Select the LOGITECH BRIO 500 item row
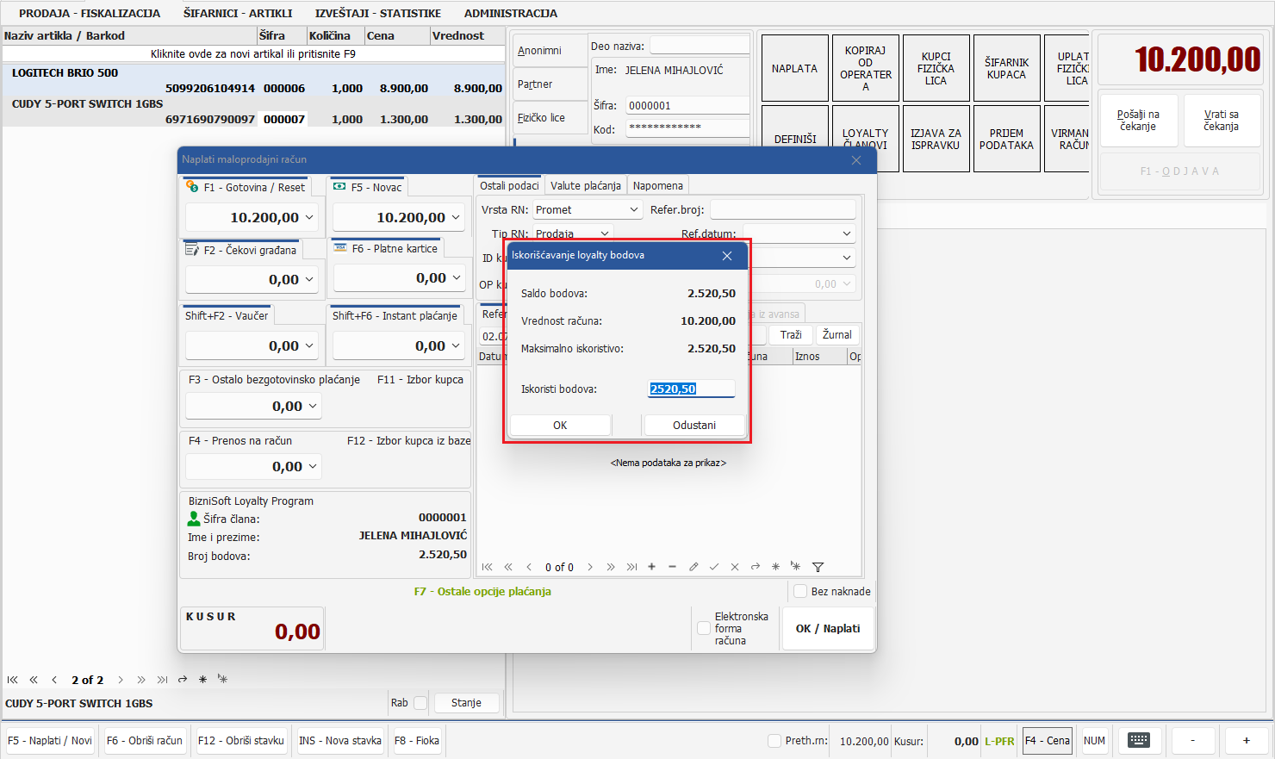Screen dimensions: 1275x759 point(254,80)
